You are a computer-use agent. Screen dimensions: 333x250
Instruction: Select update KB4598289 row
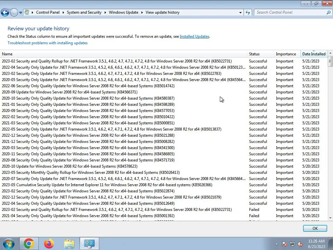[164, 104]
